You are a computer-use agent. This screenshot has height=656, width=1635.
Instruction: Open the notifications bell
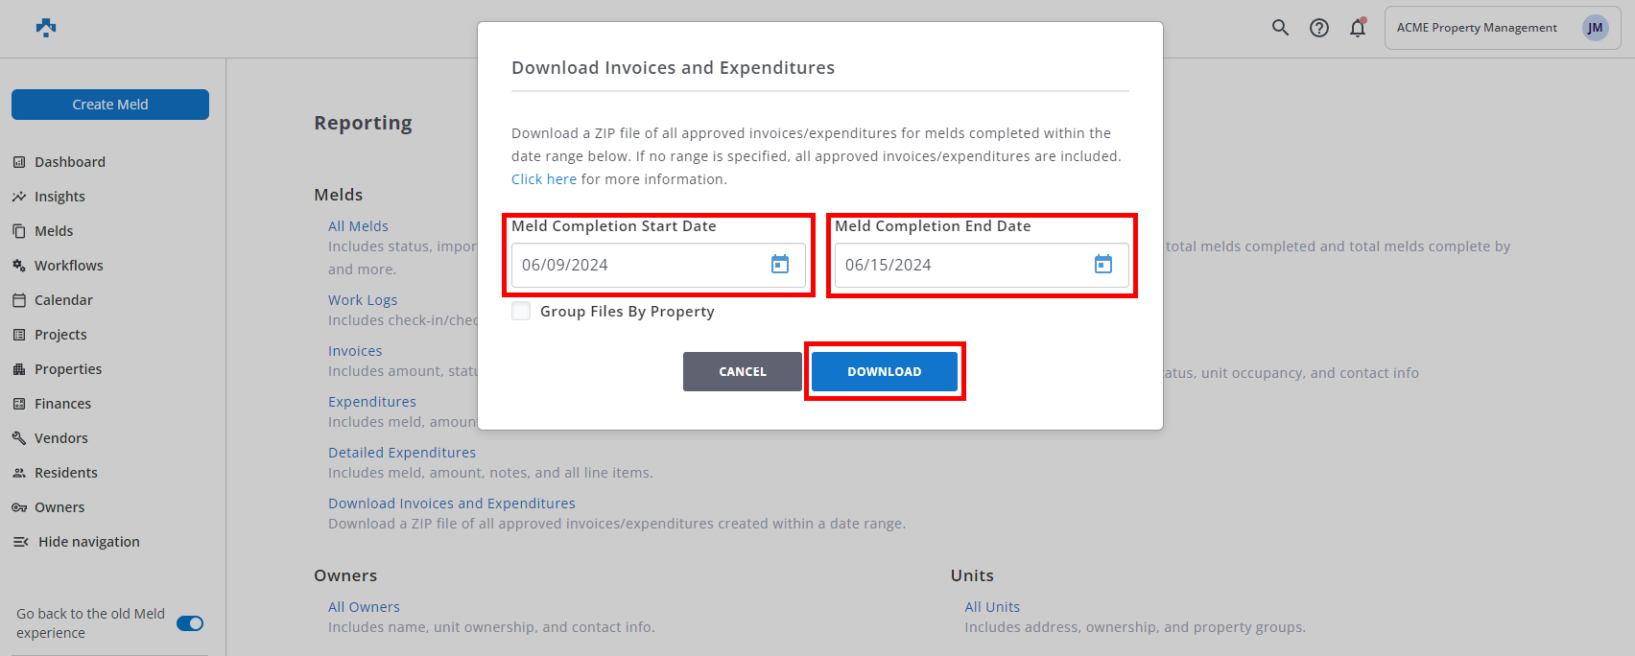pos(1358,28)
